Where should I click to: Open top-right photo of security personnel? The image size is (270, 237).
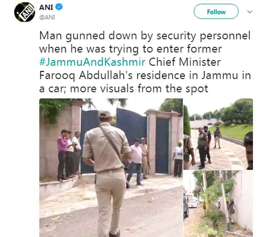coord(218,134)
